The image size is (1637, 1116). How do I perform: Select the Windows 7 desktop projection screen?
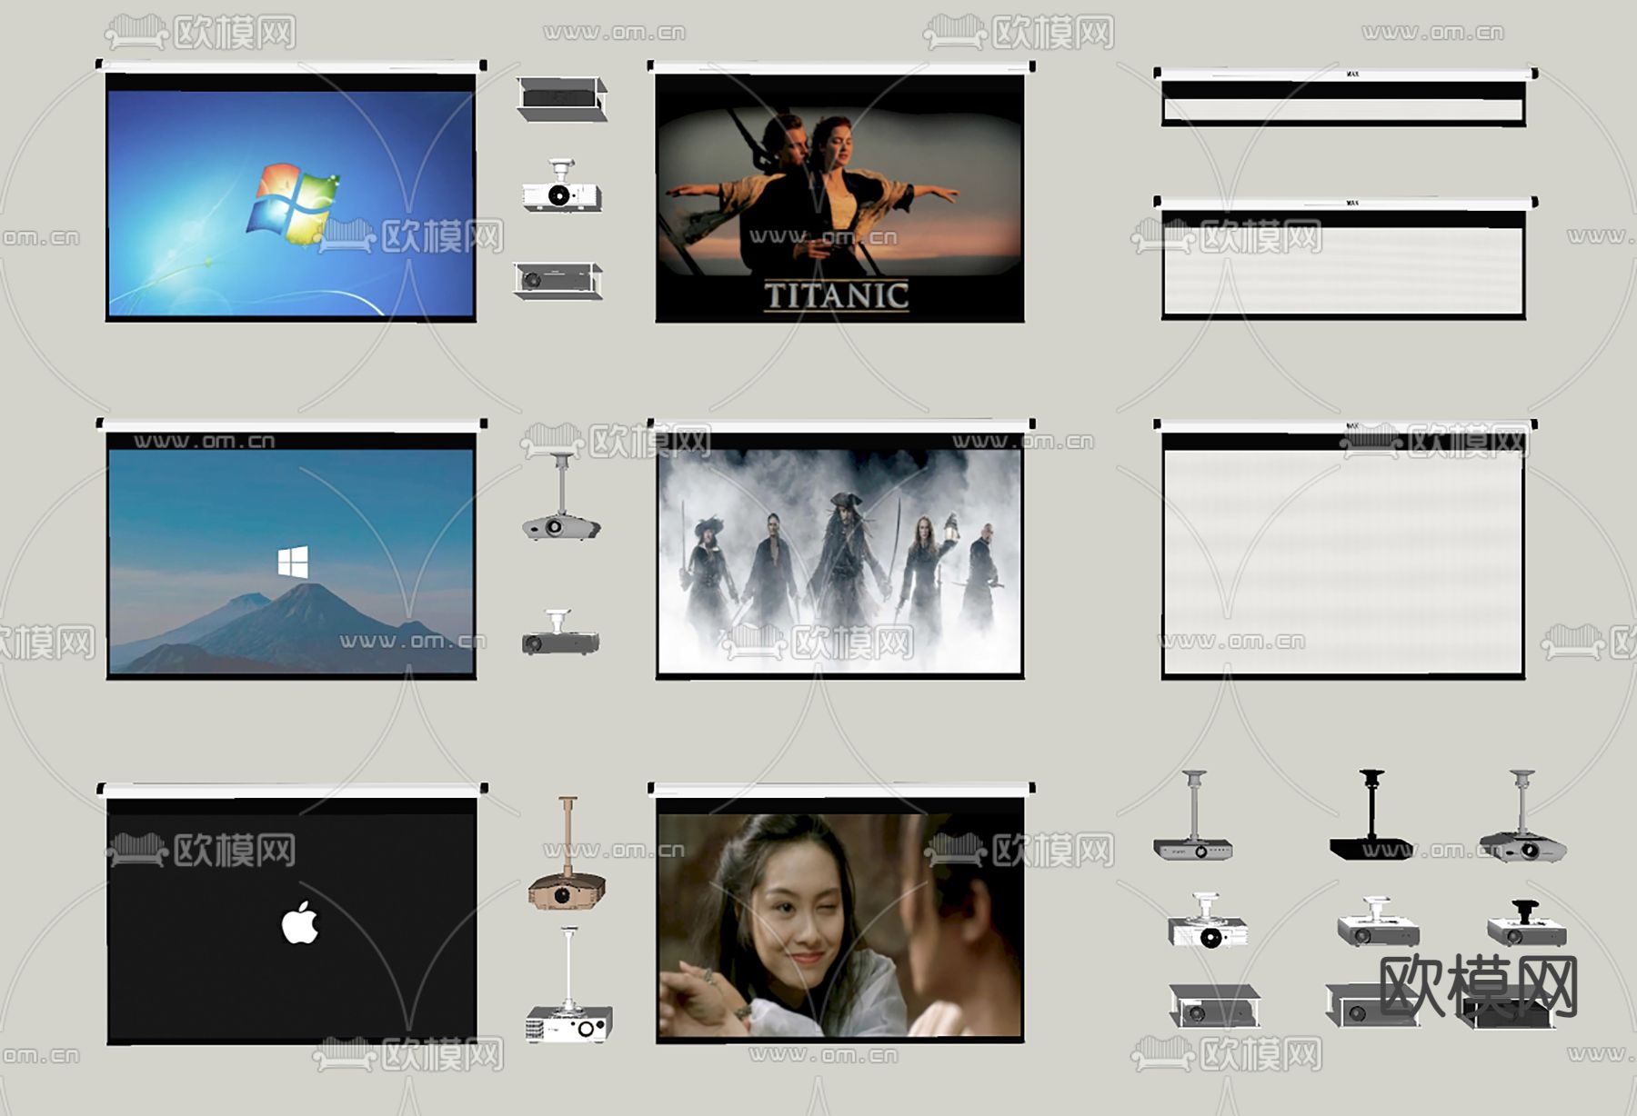click(x=291, y=192)
